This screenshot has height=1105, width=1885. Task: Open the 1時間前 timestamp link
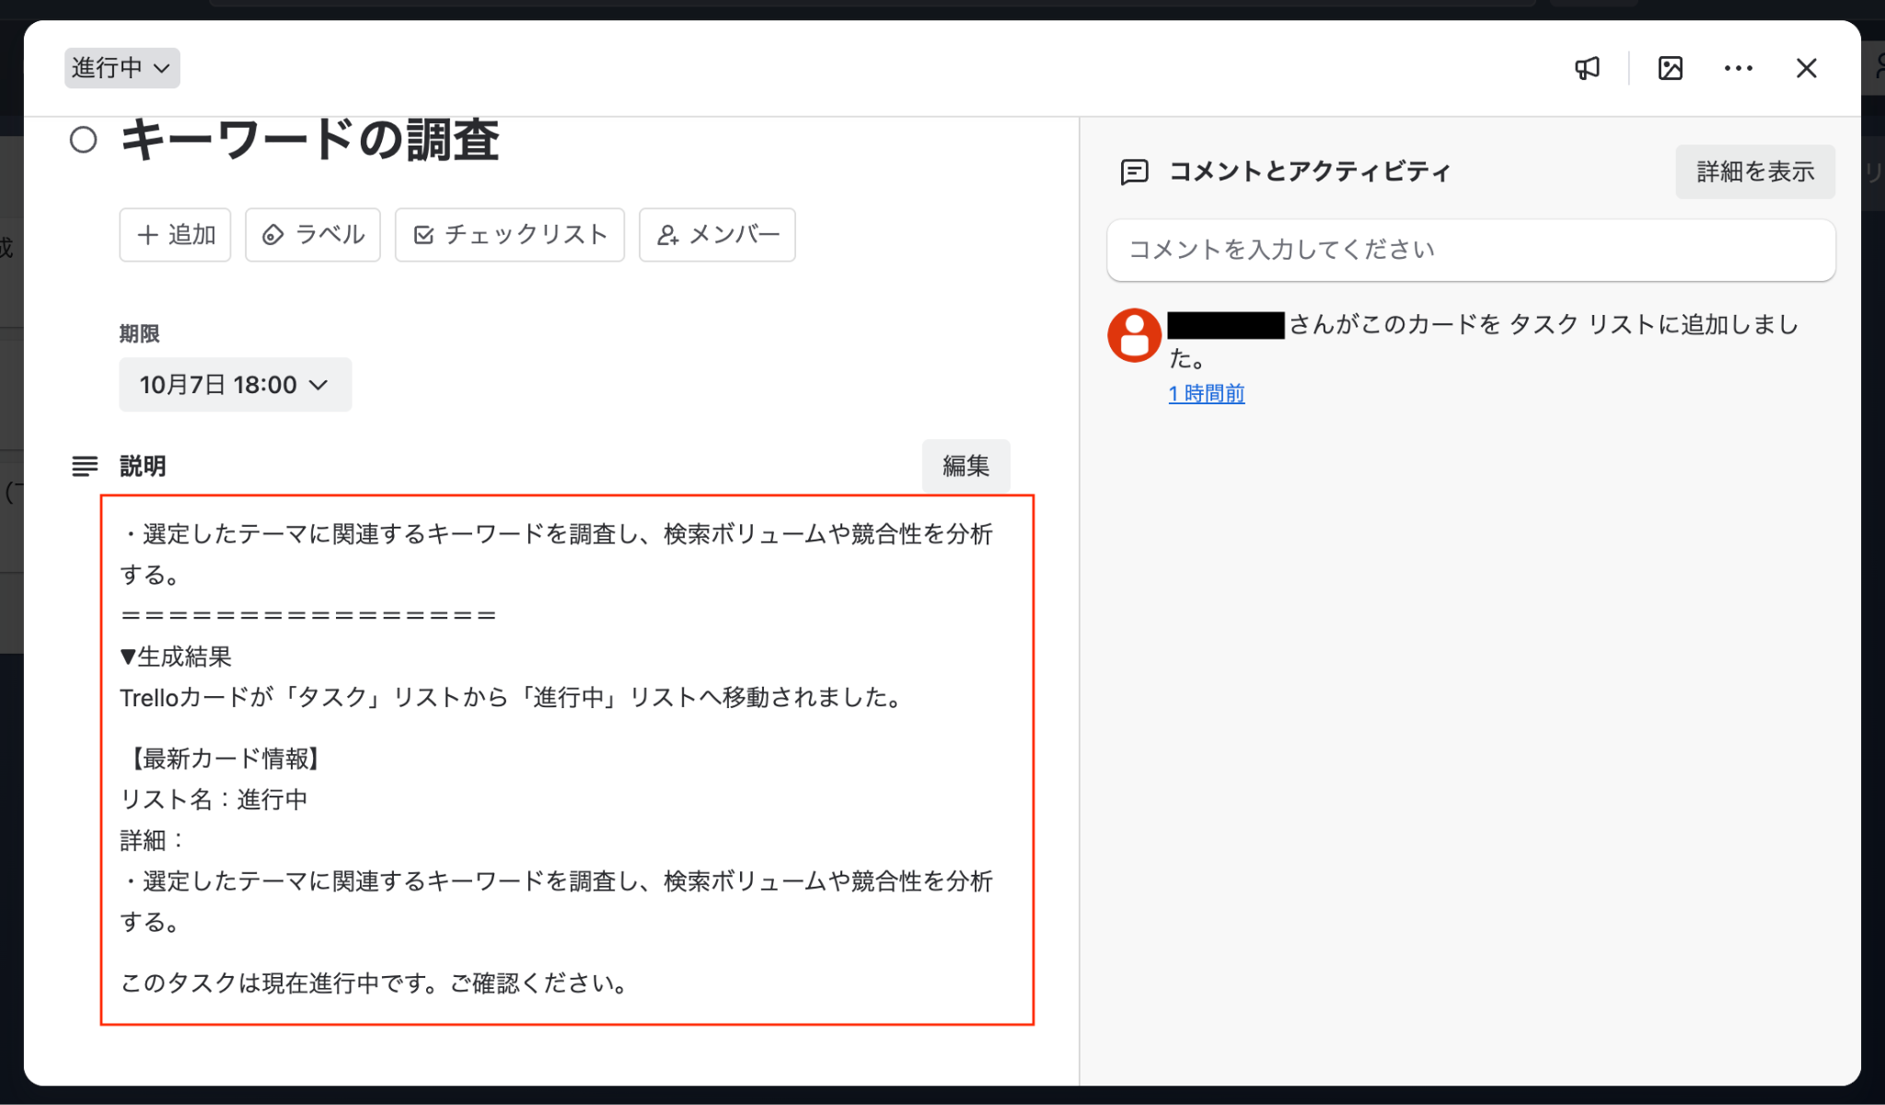click(1206, 394)
